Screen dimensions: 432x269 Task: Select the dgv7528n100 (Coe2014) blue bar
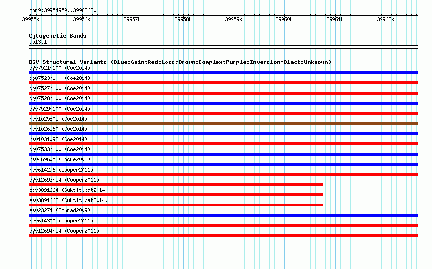click(x=223, y=103)
